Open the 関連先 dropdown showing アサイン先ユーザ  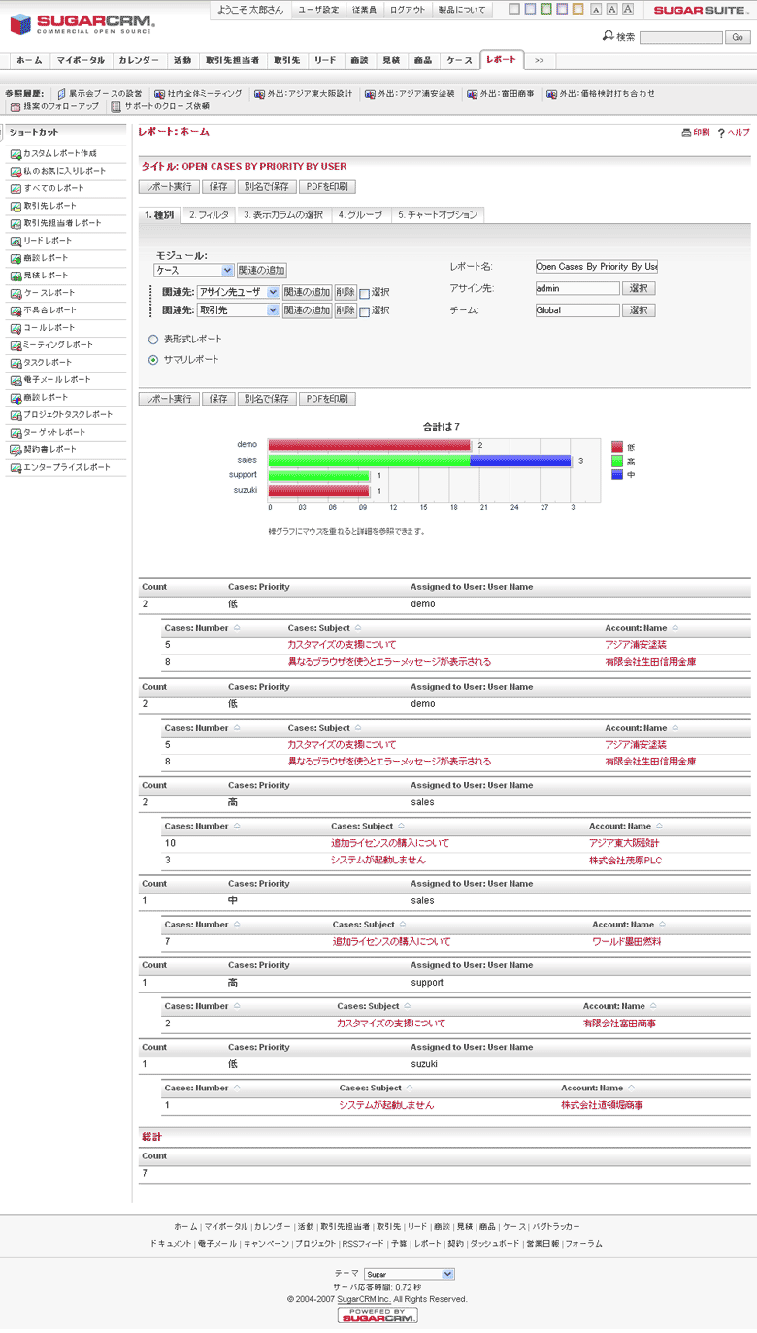(238, 292)
